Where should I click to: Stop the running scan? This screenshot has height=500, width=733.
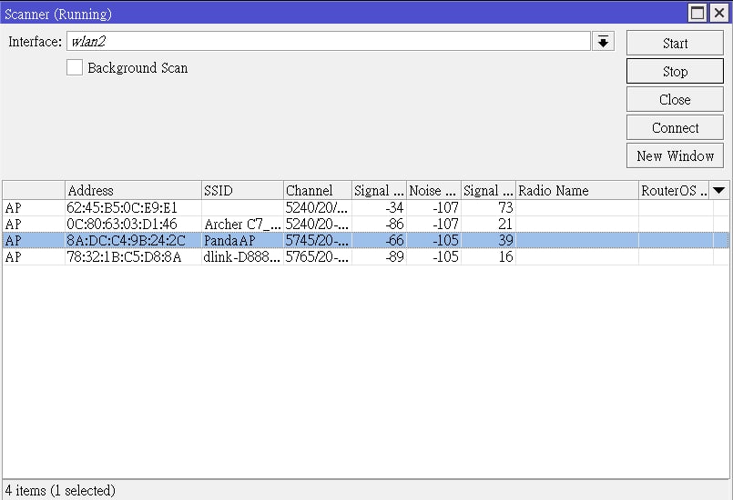(x=675, y=72)
